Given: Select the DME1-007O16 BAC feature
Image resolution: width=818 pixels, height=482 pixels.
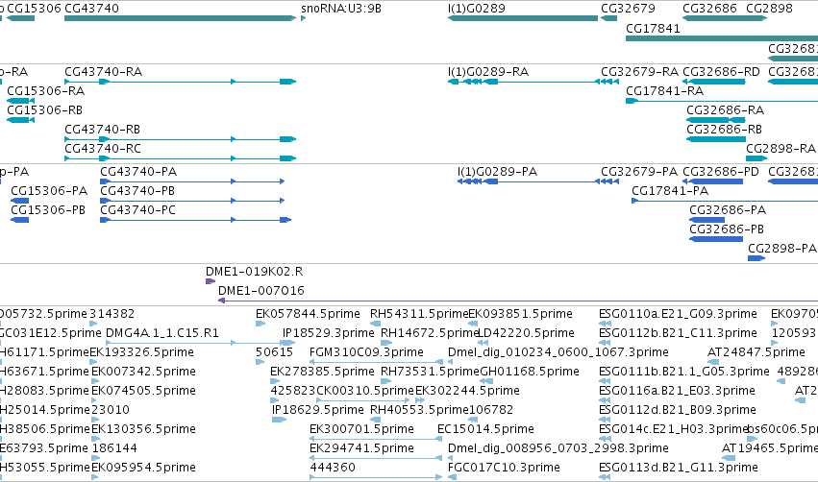Looking at the screenshot, I should 517,301.
